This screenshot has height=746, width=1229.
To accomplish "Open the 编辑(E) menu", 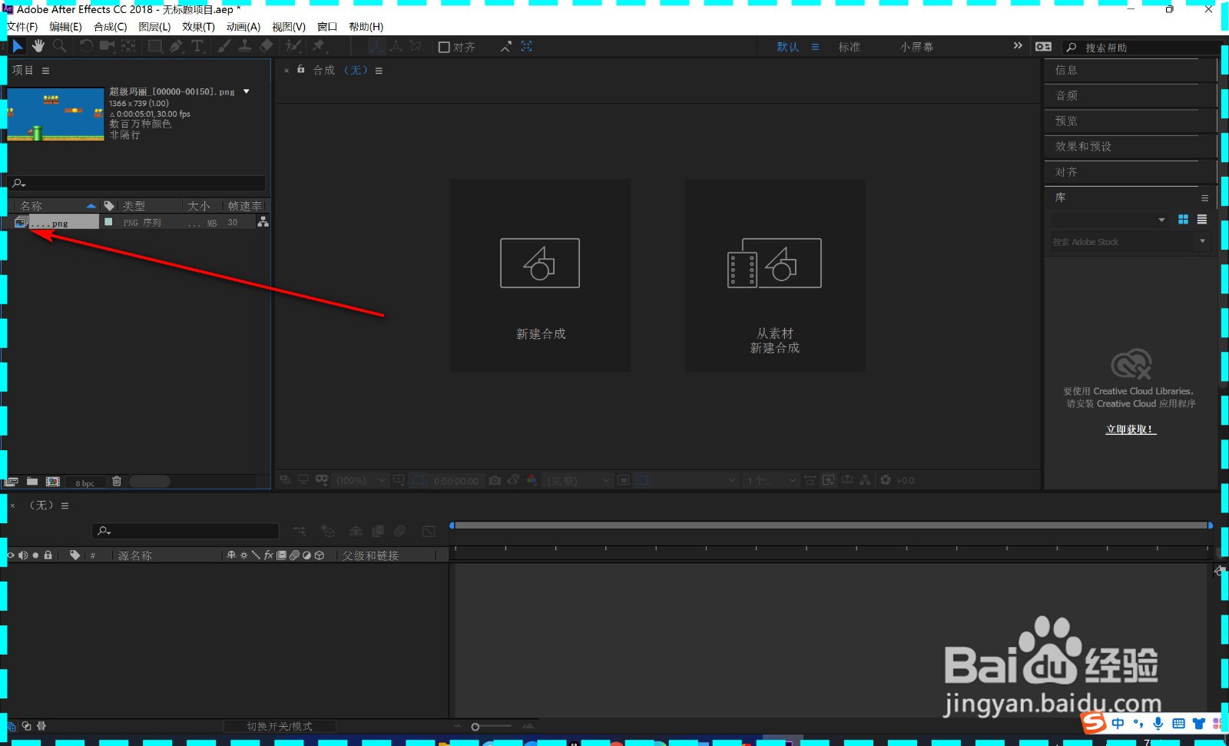I will (65, 27).
